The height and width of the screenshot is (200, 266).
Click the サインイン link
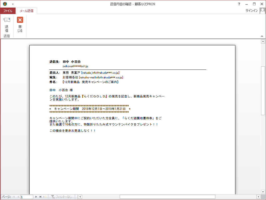pos(251,11)
